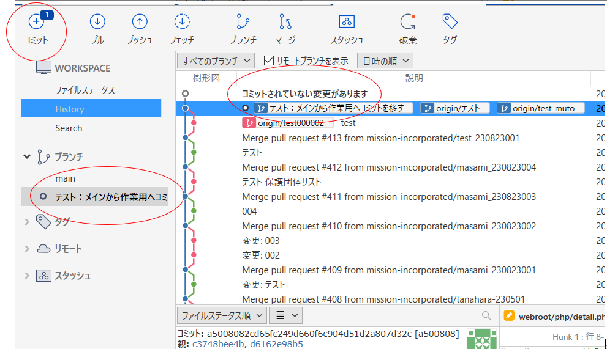
Task: Click the Pull (プル) toolbar icon
Action: click(x=97, y=23)
